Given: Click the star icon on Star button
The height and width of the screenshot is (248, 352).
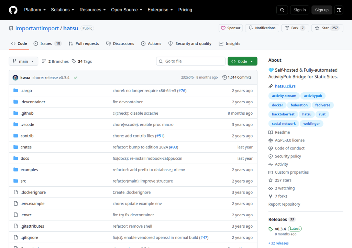Looking at the screenshot, I should tap(317, 28).
